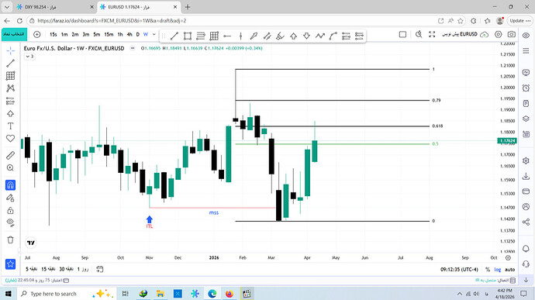Image resolution: width=535 pixels, height=300 pixels.
Task: Click the browser address bar URL
Action: [x=112, y=21]
